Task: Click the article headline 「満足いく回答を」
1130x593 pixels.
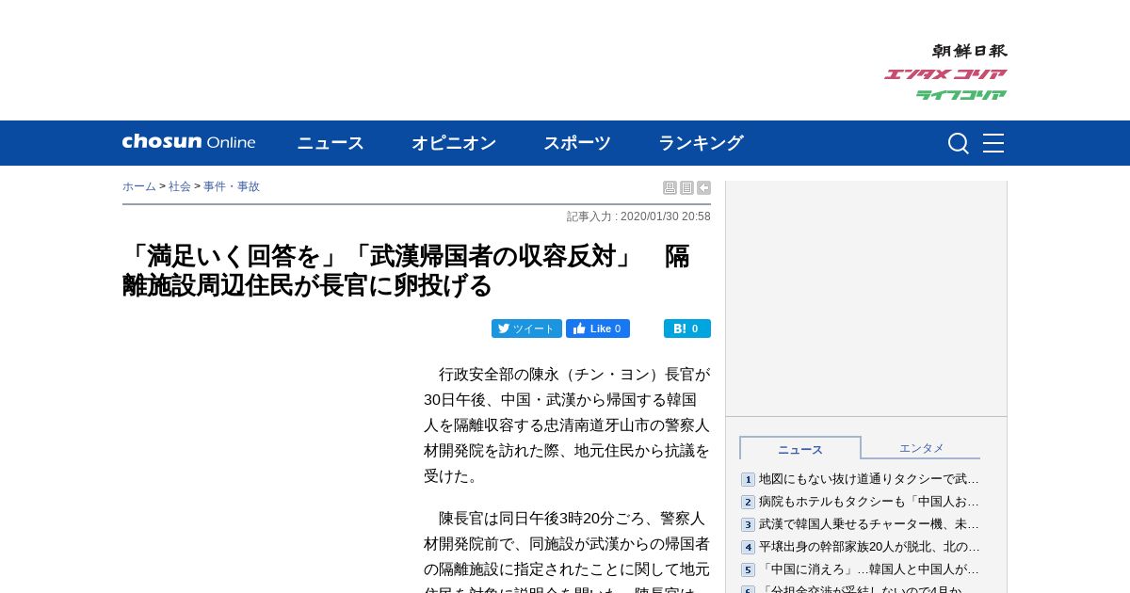Action: point(407,270)
